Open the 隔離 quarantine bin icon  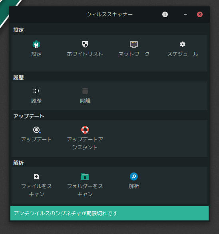[x=85, y=91]
